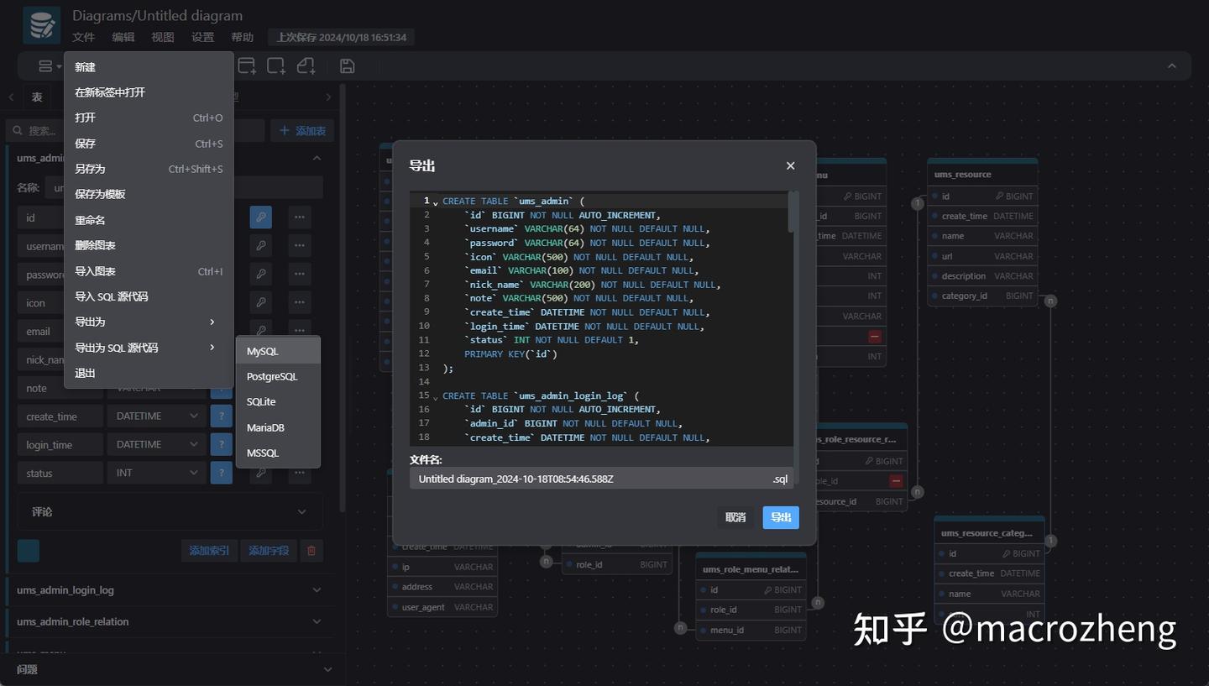This screenshot has width=1209, height=686.
Task: Collapse the ums_admin table section
Action: point(317,158)
